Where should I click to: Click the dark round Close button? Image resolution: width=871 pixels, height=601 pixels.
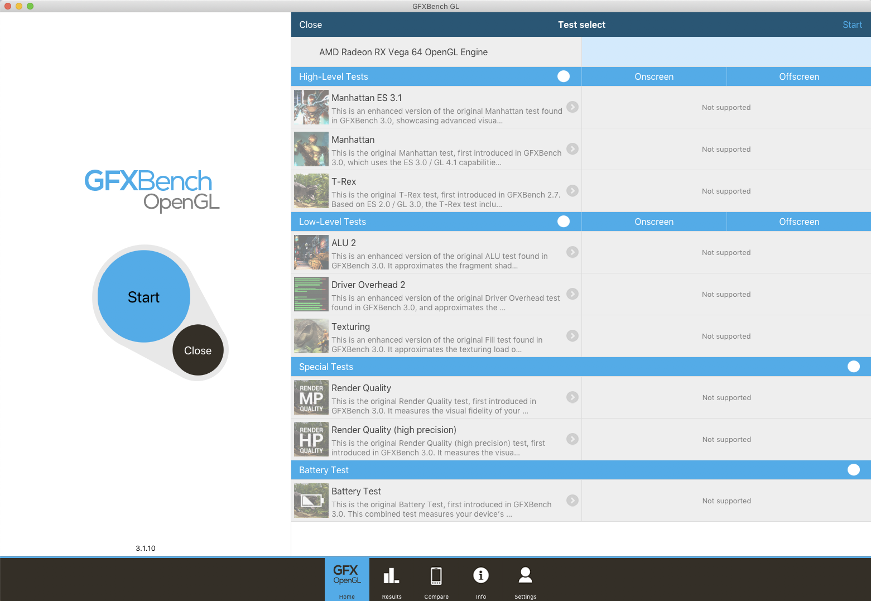(198, 350)
